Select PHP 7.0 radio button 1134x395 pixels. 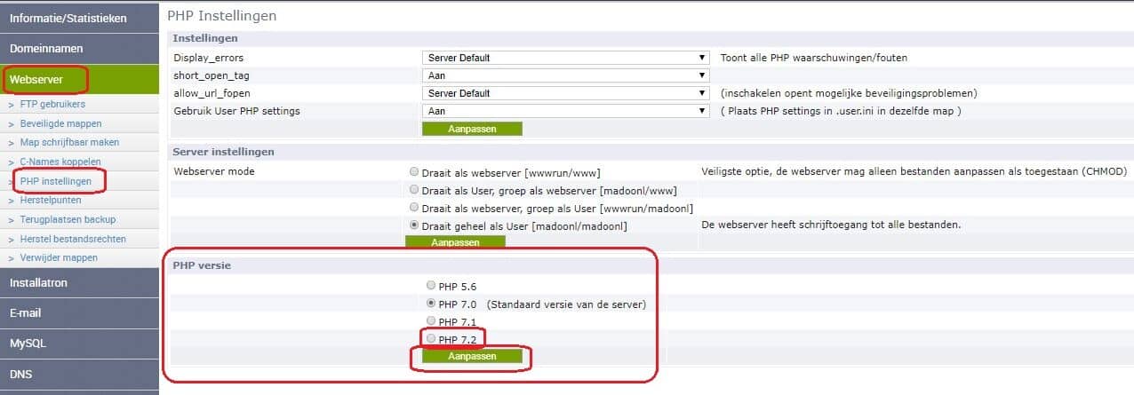[431, 304]
